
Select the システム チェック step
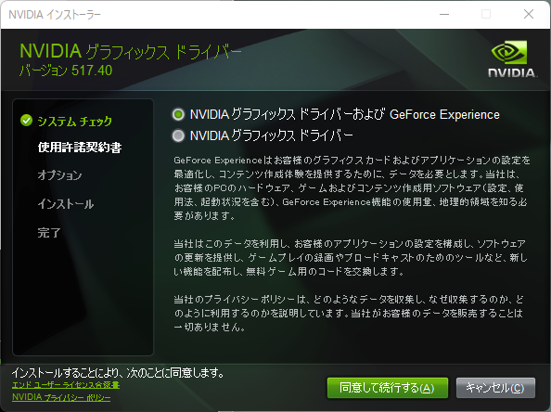(x=74, y=121)
